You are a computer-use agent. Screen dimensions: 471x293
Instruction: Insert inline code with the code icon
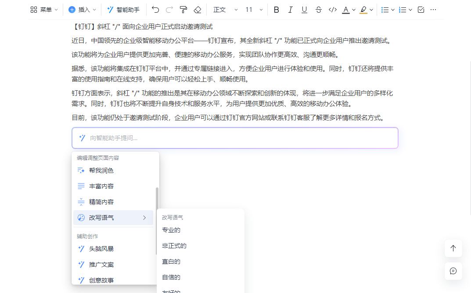click(332, 10)
